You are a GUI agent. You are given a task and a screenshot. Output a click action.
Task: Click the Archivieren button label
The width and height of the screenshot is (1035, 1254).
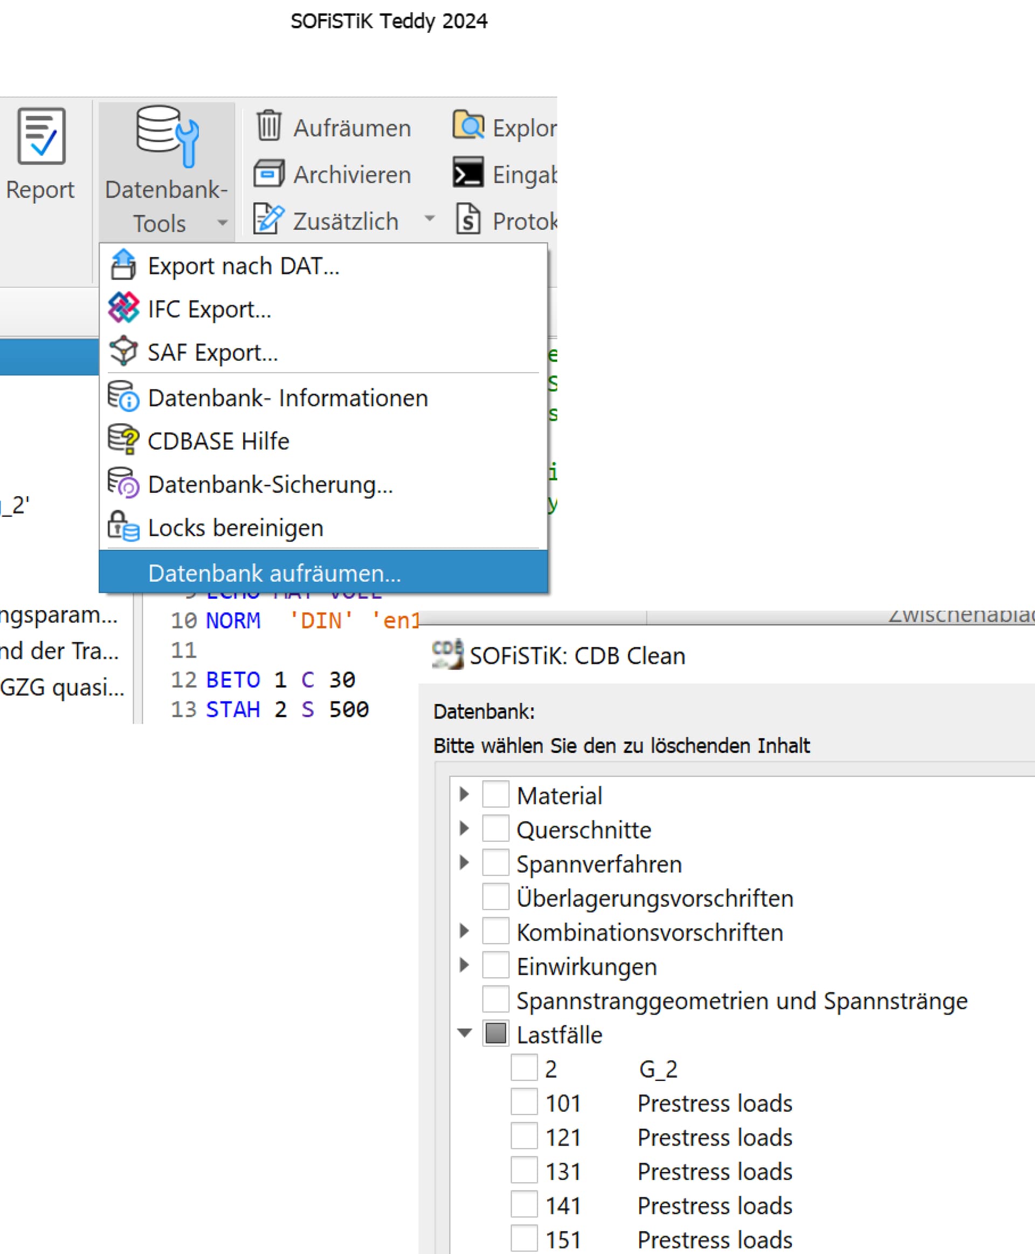point(353,175)
